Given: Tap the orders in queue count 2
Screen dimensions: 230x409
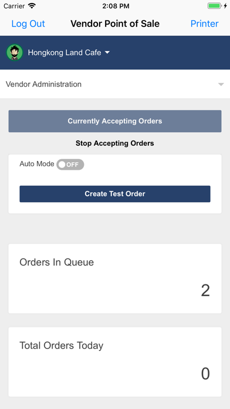Looking at the screenshot, I should coord(205,290).
